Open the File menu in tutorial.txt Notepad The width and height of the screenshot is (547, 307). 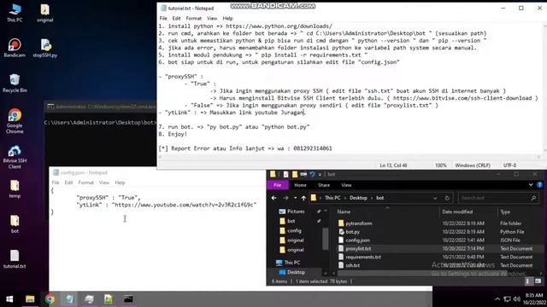tap(163, 18)
